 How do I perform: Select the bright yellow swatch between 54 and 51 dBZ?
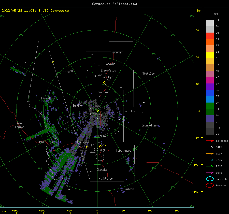pyautogui.click(x=210, y=55)
